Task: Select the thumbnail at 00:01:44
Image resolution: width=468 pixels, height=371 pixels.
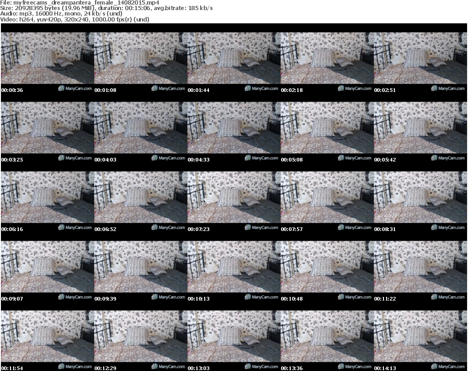Action: coord(234,58)
